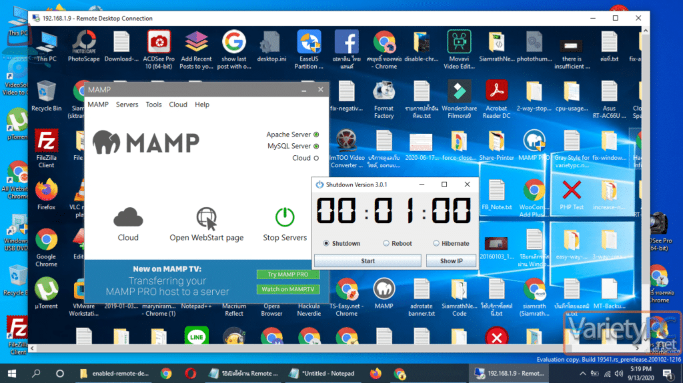
Task: Open the FB_Note.txt file
Action: (x=496, y=194)
